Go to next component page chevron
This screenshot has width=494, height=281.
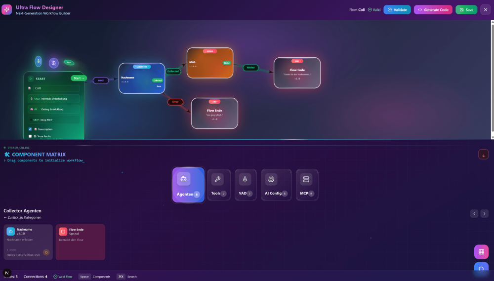pos(484,213)
